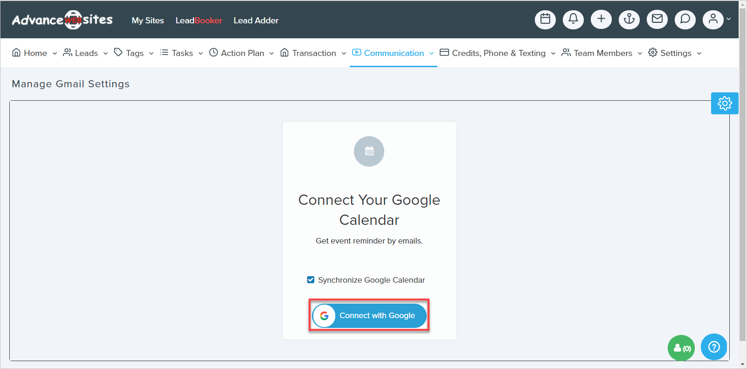This screenshot has height=369, width=747.
Task: Open the calendar icon in header
Action: 545,20
